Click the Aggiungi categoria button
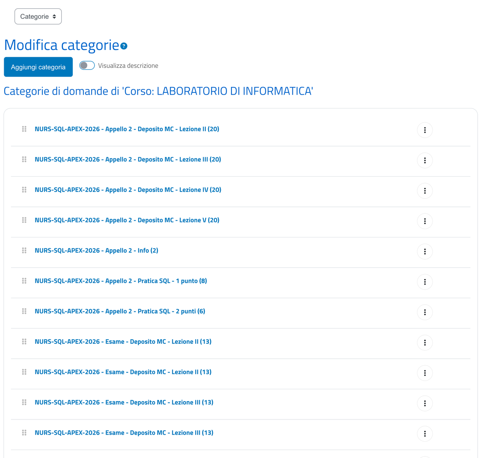Screen dimensions: 488x458 pos(38,67)
